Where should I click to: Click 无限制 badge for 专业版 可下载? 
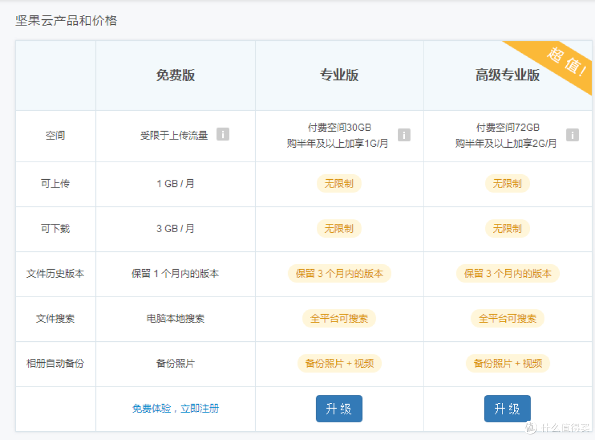339,228
